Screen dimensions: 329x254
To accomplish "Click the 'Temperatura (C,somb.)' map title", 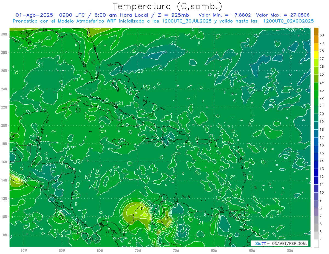I will 168,6.
